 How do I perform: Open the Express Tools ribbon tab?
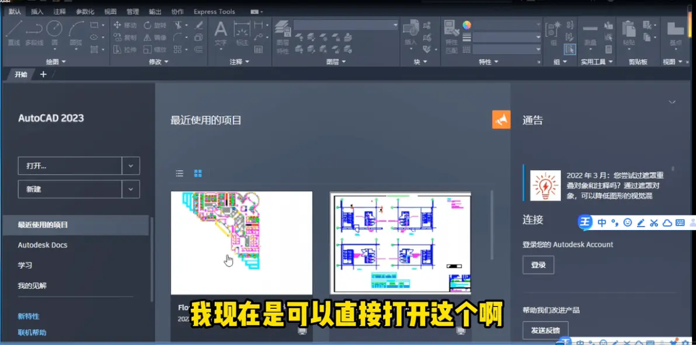tap(214, 12)
